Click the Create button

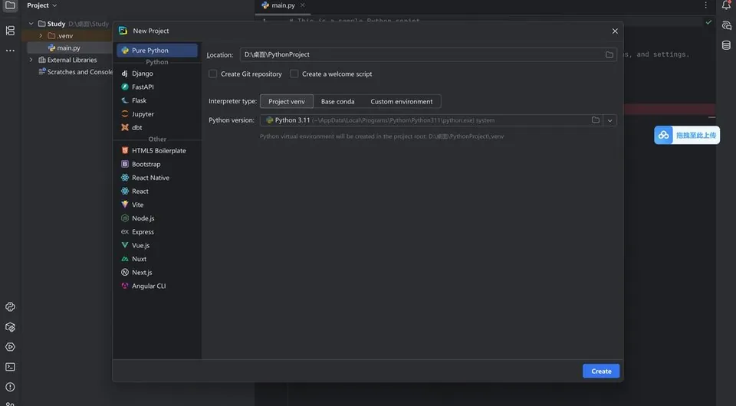(601, 371)
